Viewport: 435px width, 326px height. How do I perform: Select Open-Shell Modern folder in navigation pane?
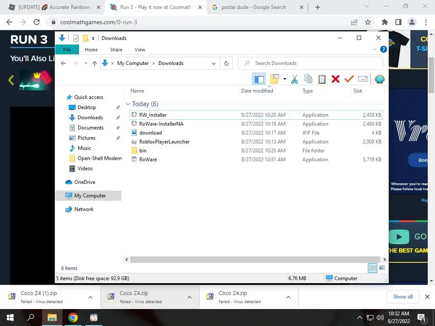(99, 158)
